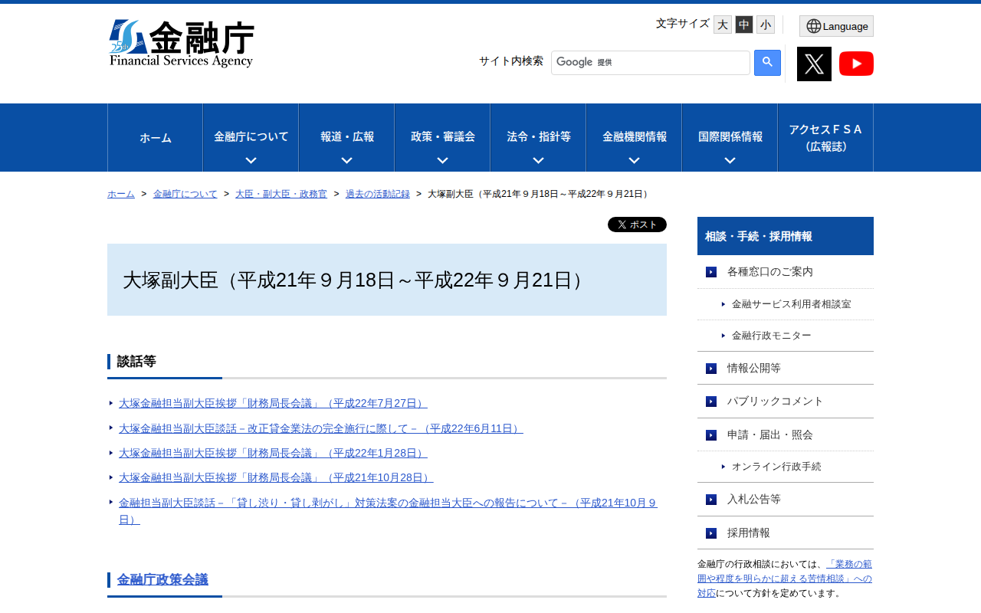Screen dimensions: 981x613
Task: Click the globe Language button
Action: pyautogui.click(x=836, y=26)
